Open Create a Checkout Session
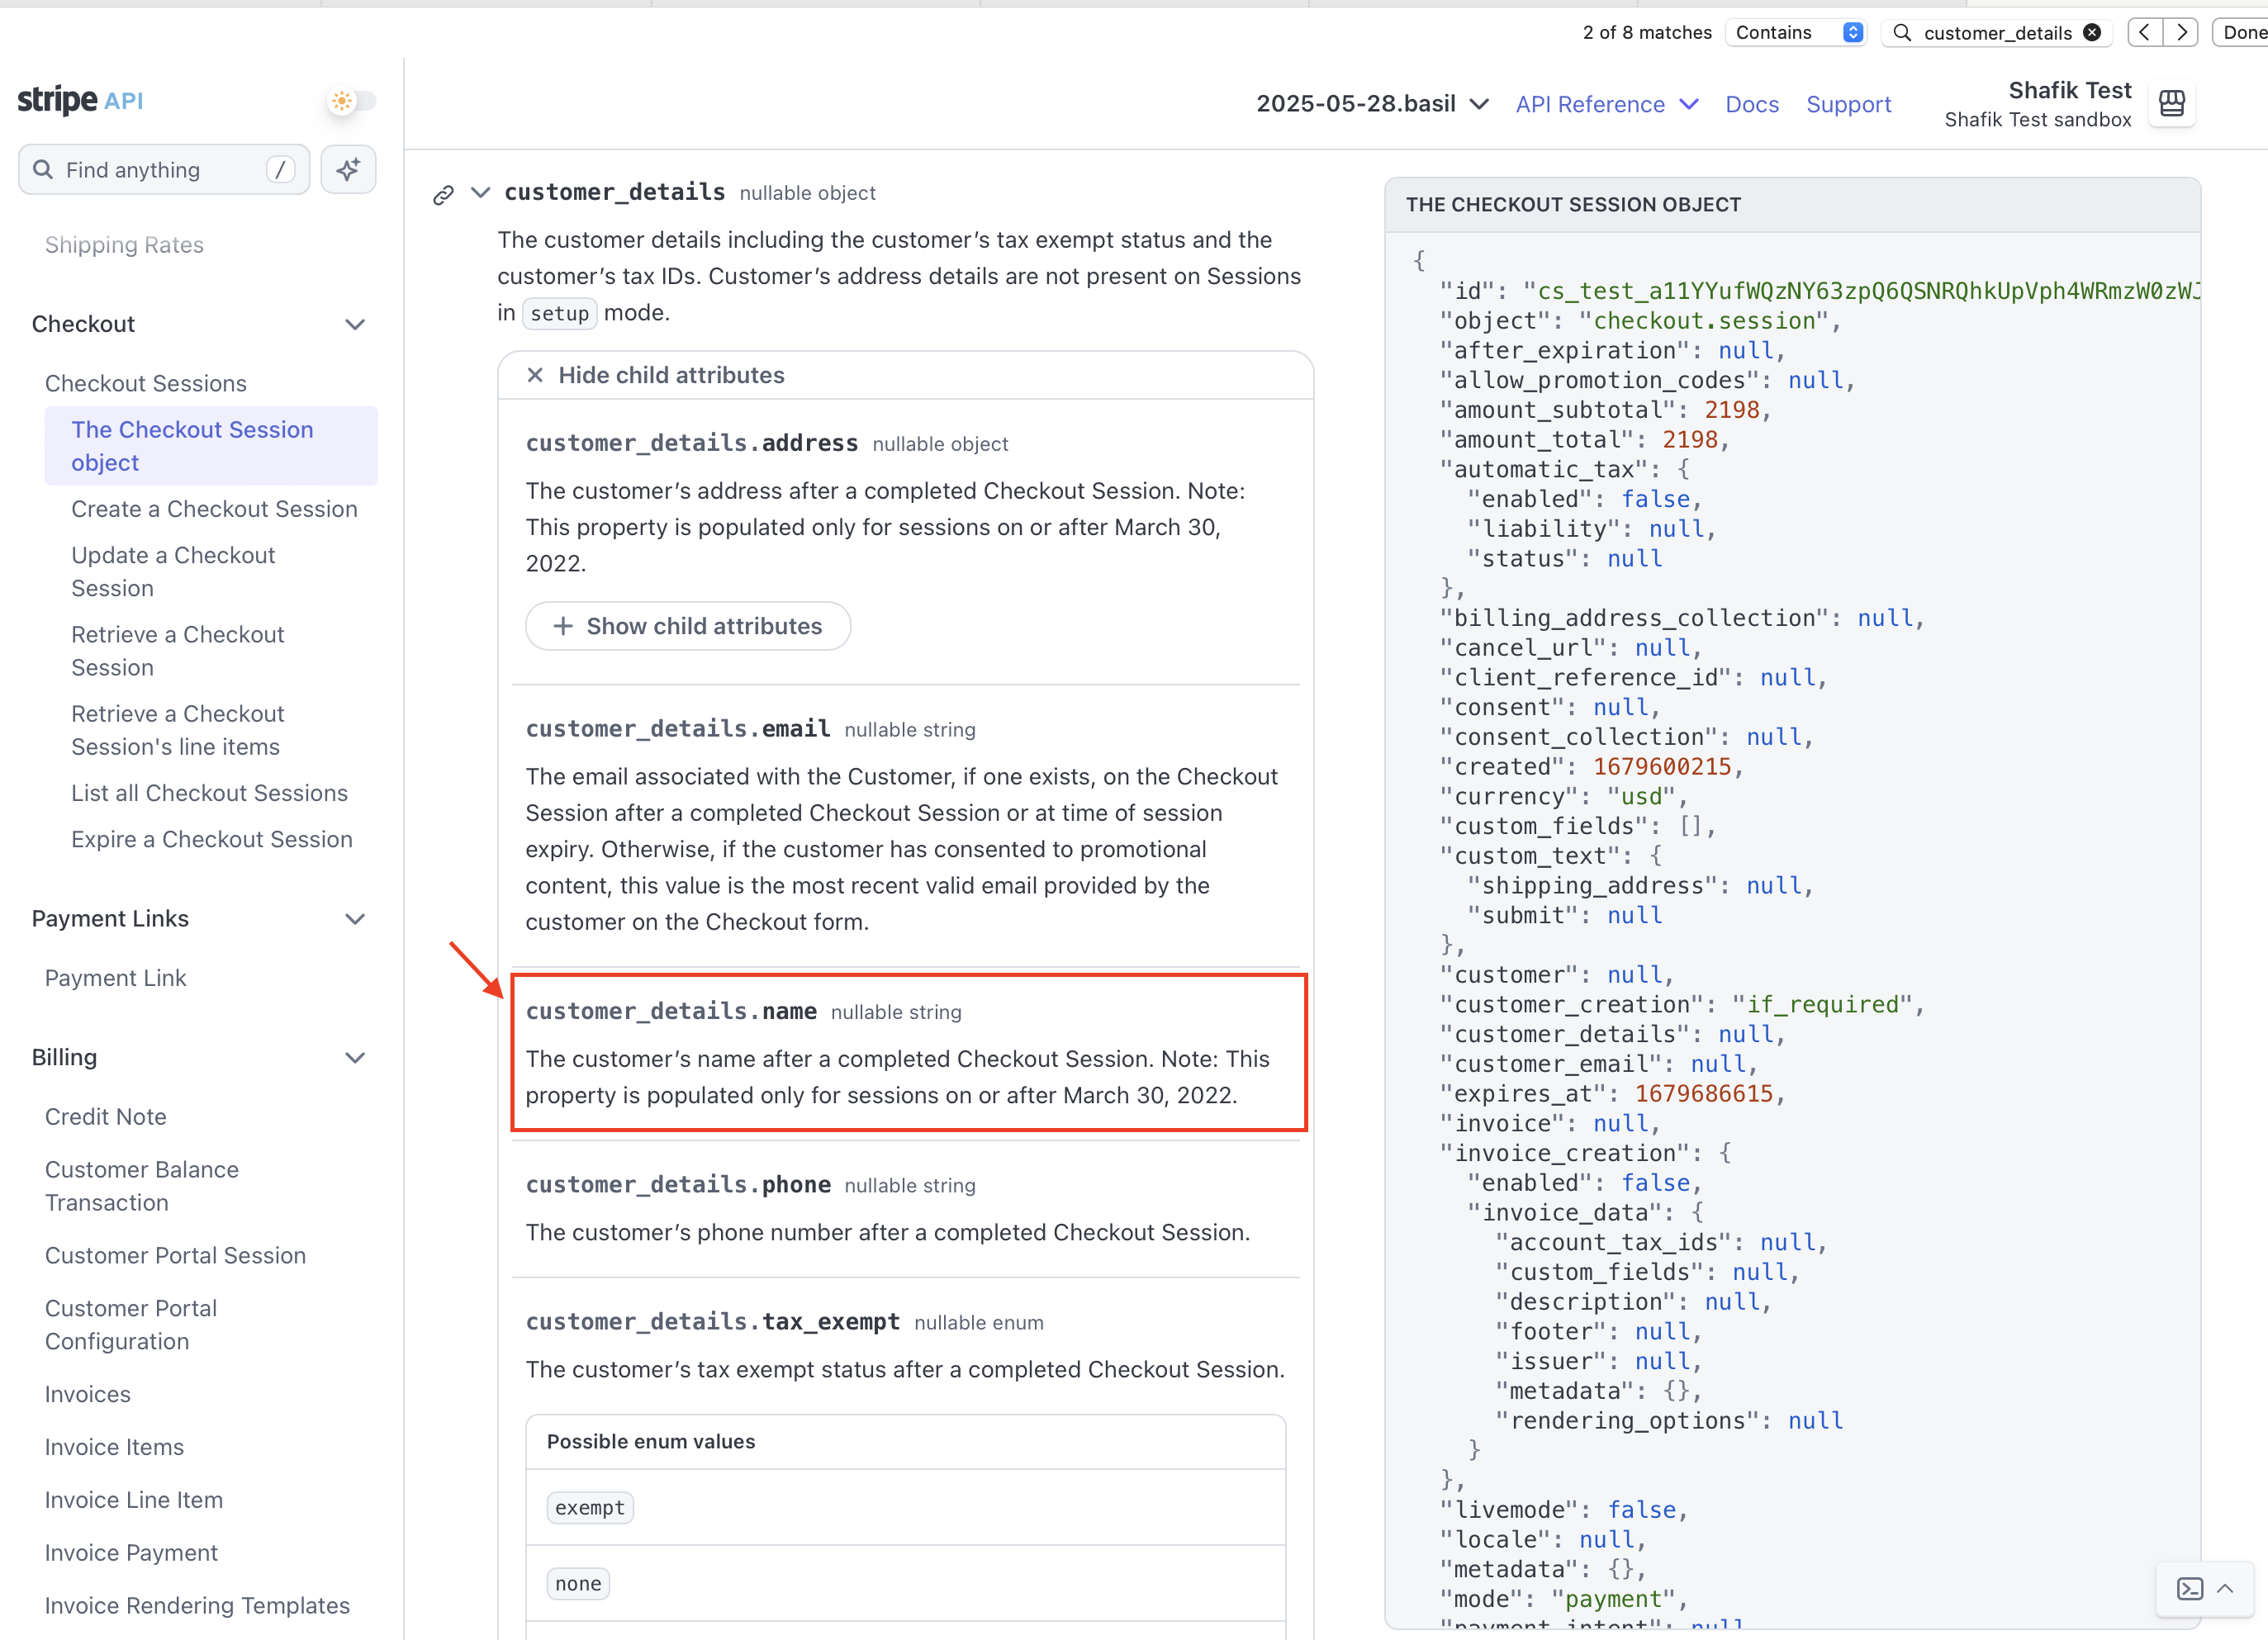This screenshot has width=2268, height=1640. [214, 509]
